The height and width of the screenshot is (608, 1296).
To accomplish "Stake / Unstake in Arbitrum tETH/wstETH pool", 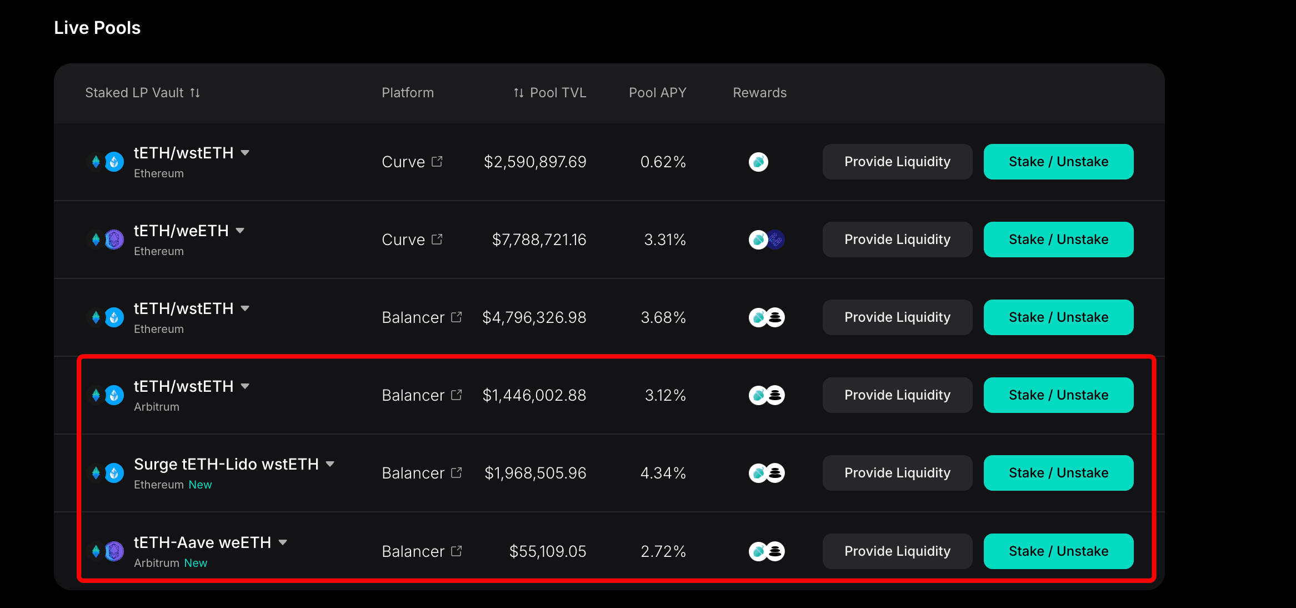I will coord(1058,395).
